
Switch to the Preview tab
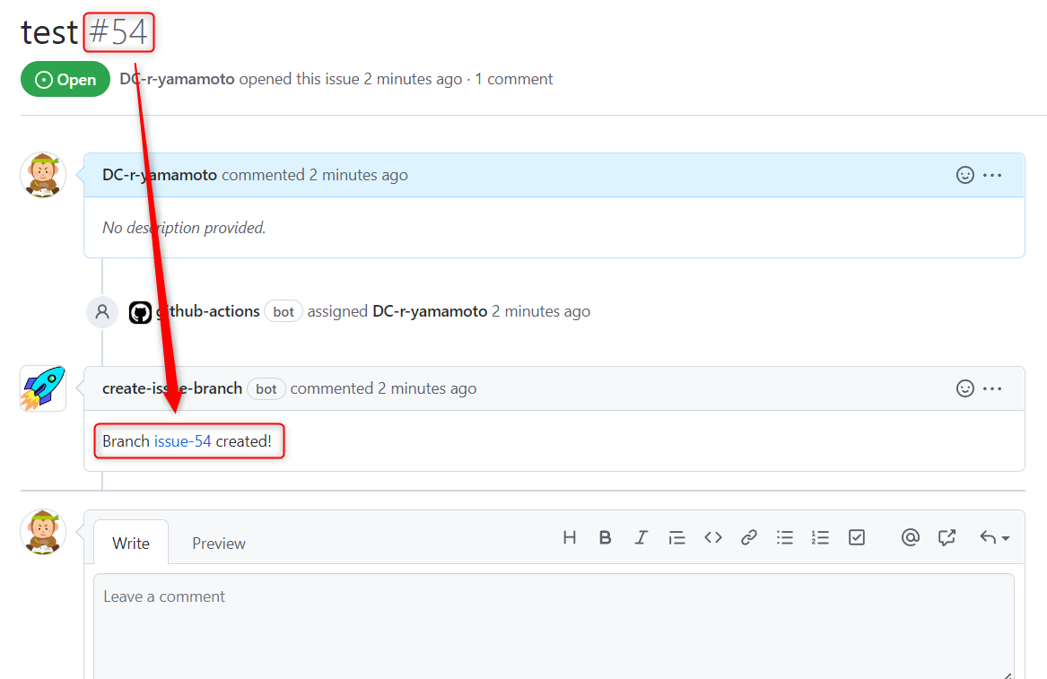[x=219, y=544]
